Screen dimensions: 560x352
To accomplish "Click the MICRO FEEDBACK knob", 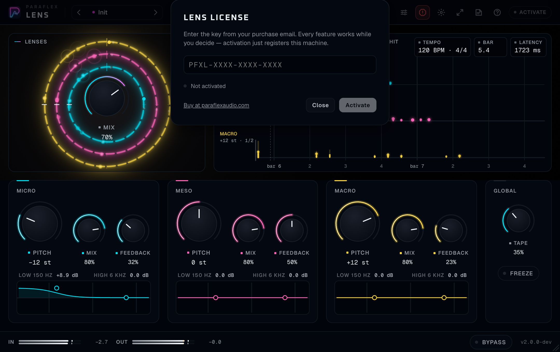I will 133,230.
